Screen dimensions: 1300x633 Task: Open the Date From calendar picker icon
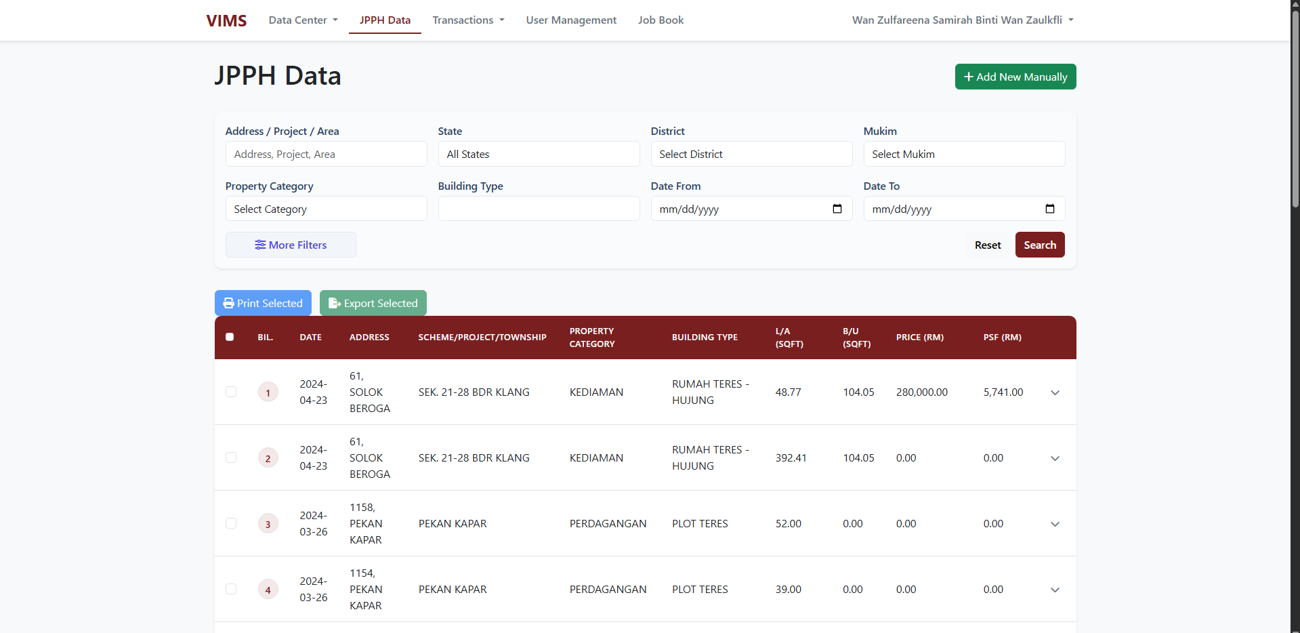[837, 209]
